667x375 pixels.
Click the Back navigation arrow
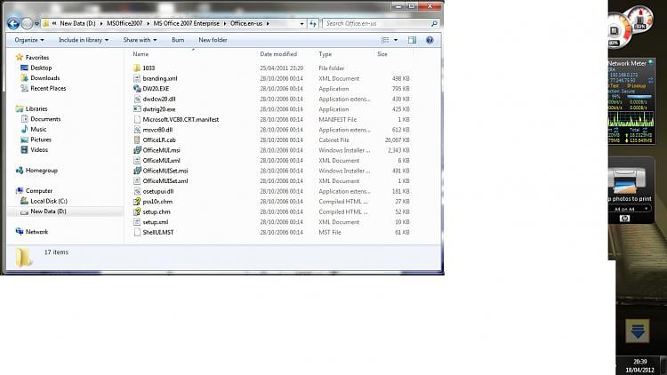(13, 23)
